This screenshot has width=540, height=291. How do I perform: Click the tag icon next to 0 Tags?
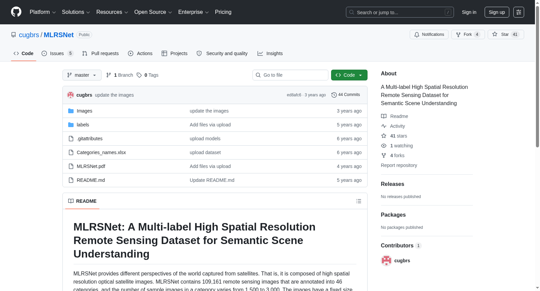139,75
